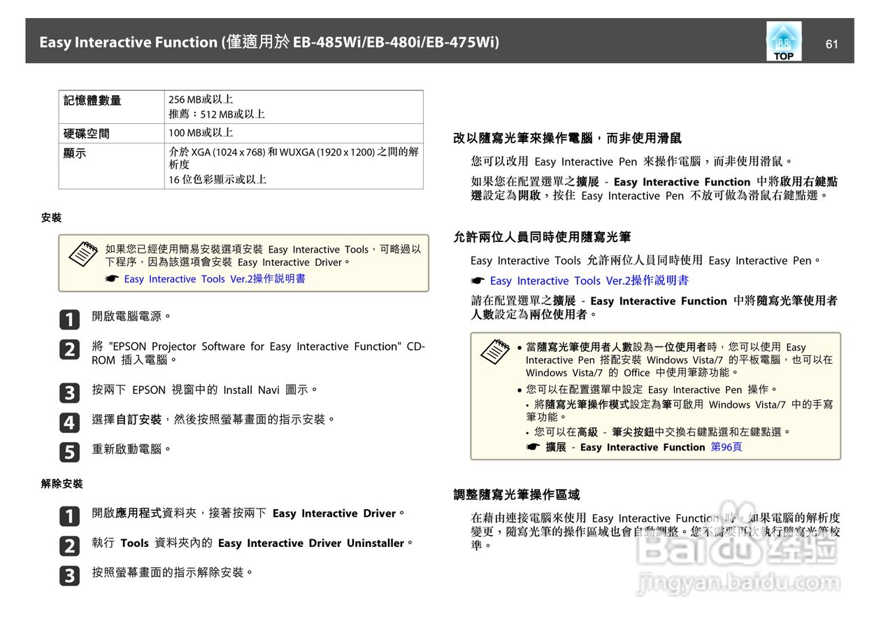
Task: Click the text 16 位色彩顯示或以上
Action: [217, 179]
